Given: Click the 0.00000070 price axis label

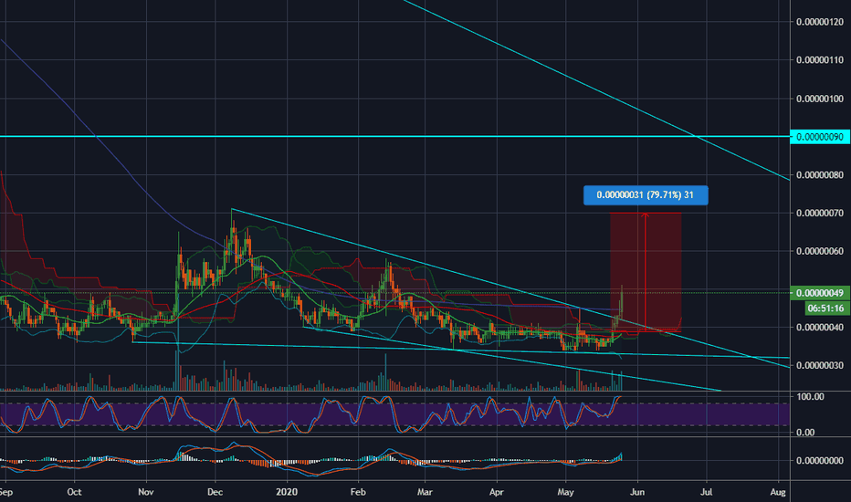Looking at the screenshot, I should tap(820, 213).
